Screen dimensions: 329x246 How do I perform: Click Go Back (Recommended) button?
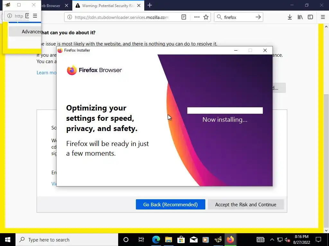(x=170, y=204)
